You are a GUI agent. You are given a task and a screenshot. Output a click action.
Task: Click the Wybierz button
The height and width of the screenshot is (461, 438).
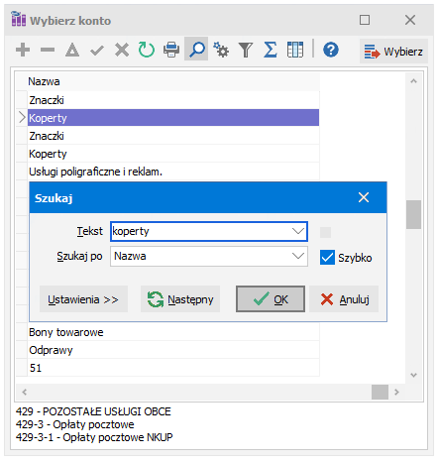coord(393,52)
